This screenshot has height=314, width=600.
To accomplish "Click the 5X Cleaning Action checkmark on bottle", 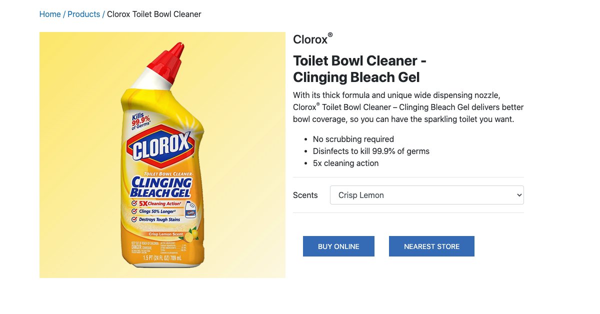I will [x=134, y=203].
